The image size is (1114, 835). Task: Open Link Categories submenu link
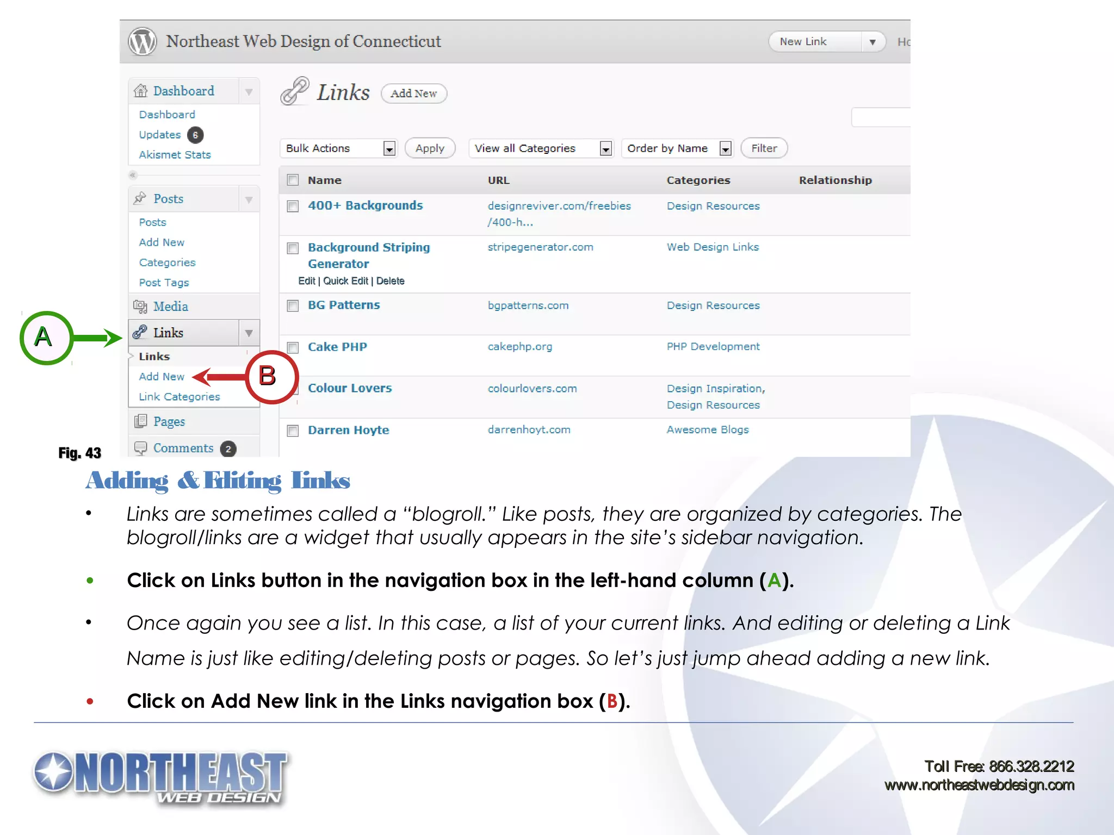[180, 397]
